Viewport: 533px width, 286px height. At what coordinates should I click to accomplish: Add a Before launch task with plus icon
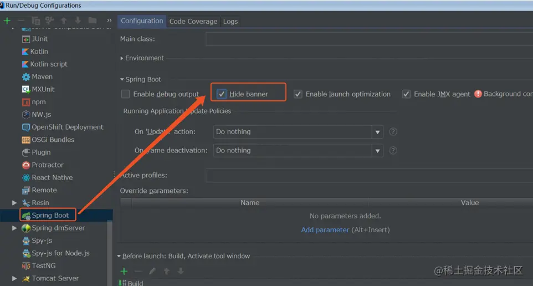pos(124,271)
